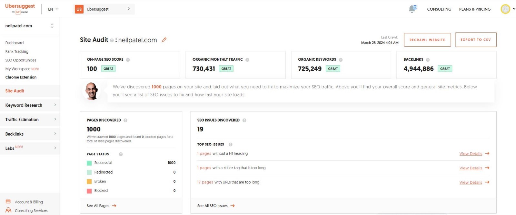
Task: Click the last crawl date March 28, 2024
Action: 380,43
